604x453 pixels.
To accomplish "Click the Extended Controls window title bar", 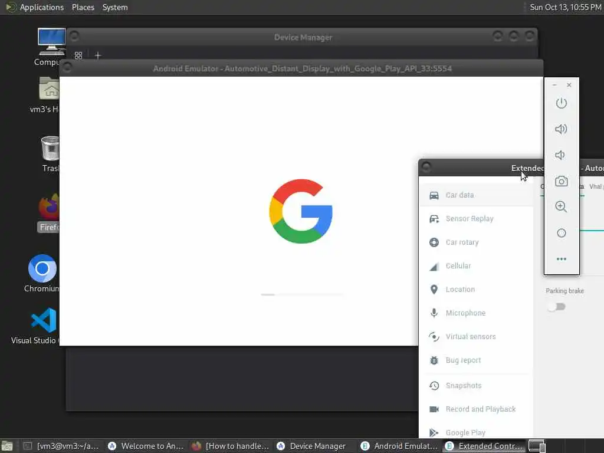I will click(x=481, y=168).
